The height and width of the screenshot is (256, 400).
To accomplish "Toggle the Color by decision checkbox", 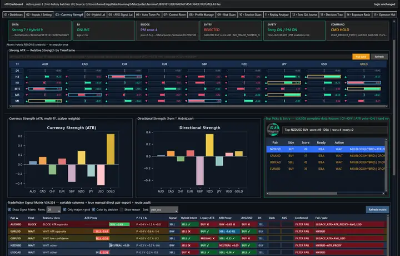I will coord(93,209).
